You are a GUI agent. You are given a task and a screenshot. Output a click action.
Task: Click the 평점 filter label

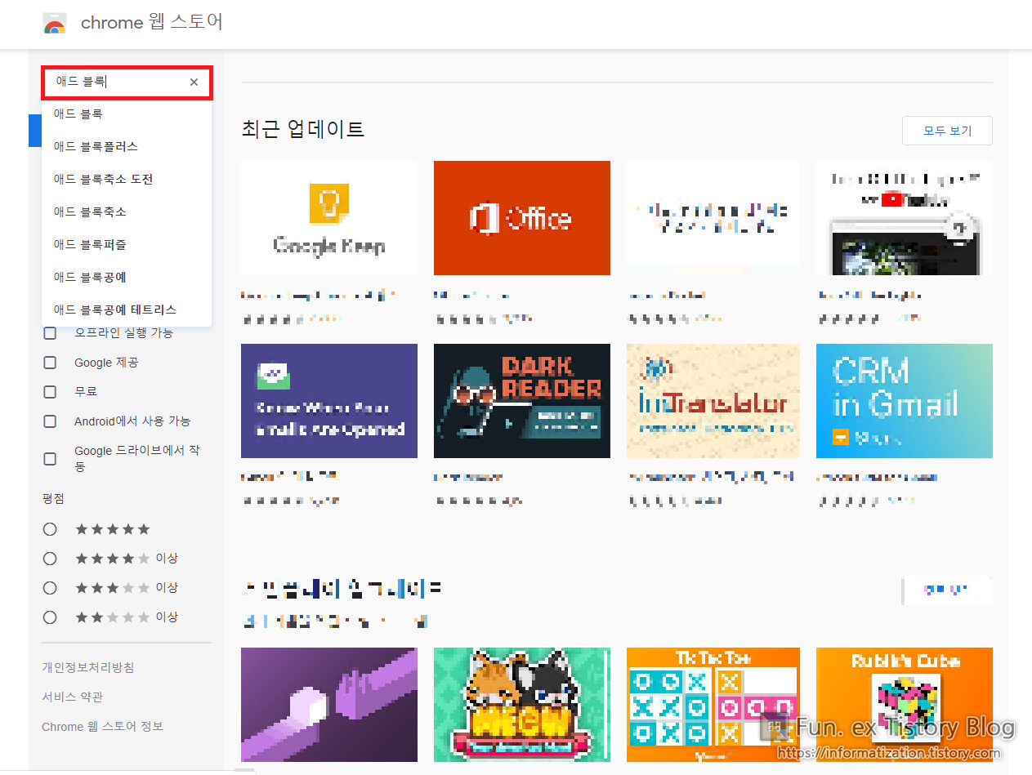[53, 498]
